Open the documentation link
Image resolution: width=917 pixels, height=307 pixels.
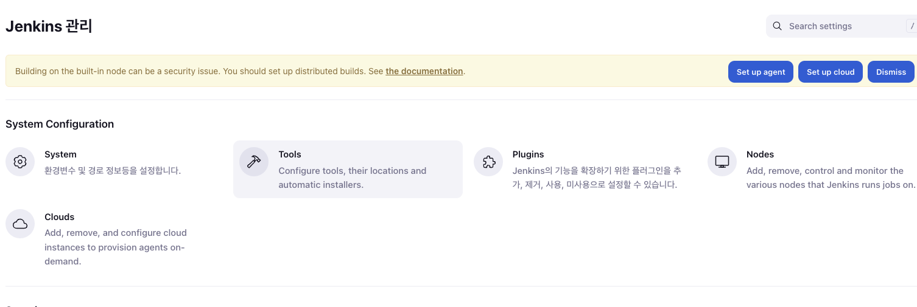click(x=424, y=71)
